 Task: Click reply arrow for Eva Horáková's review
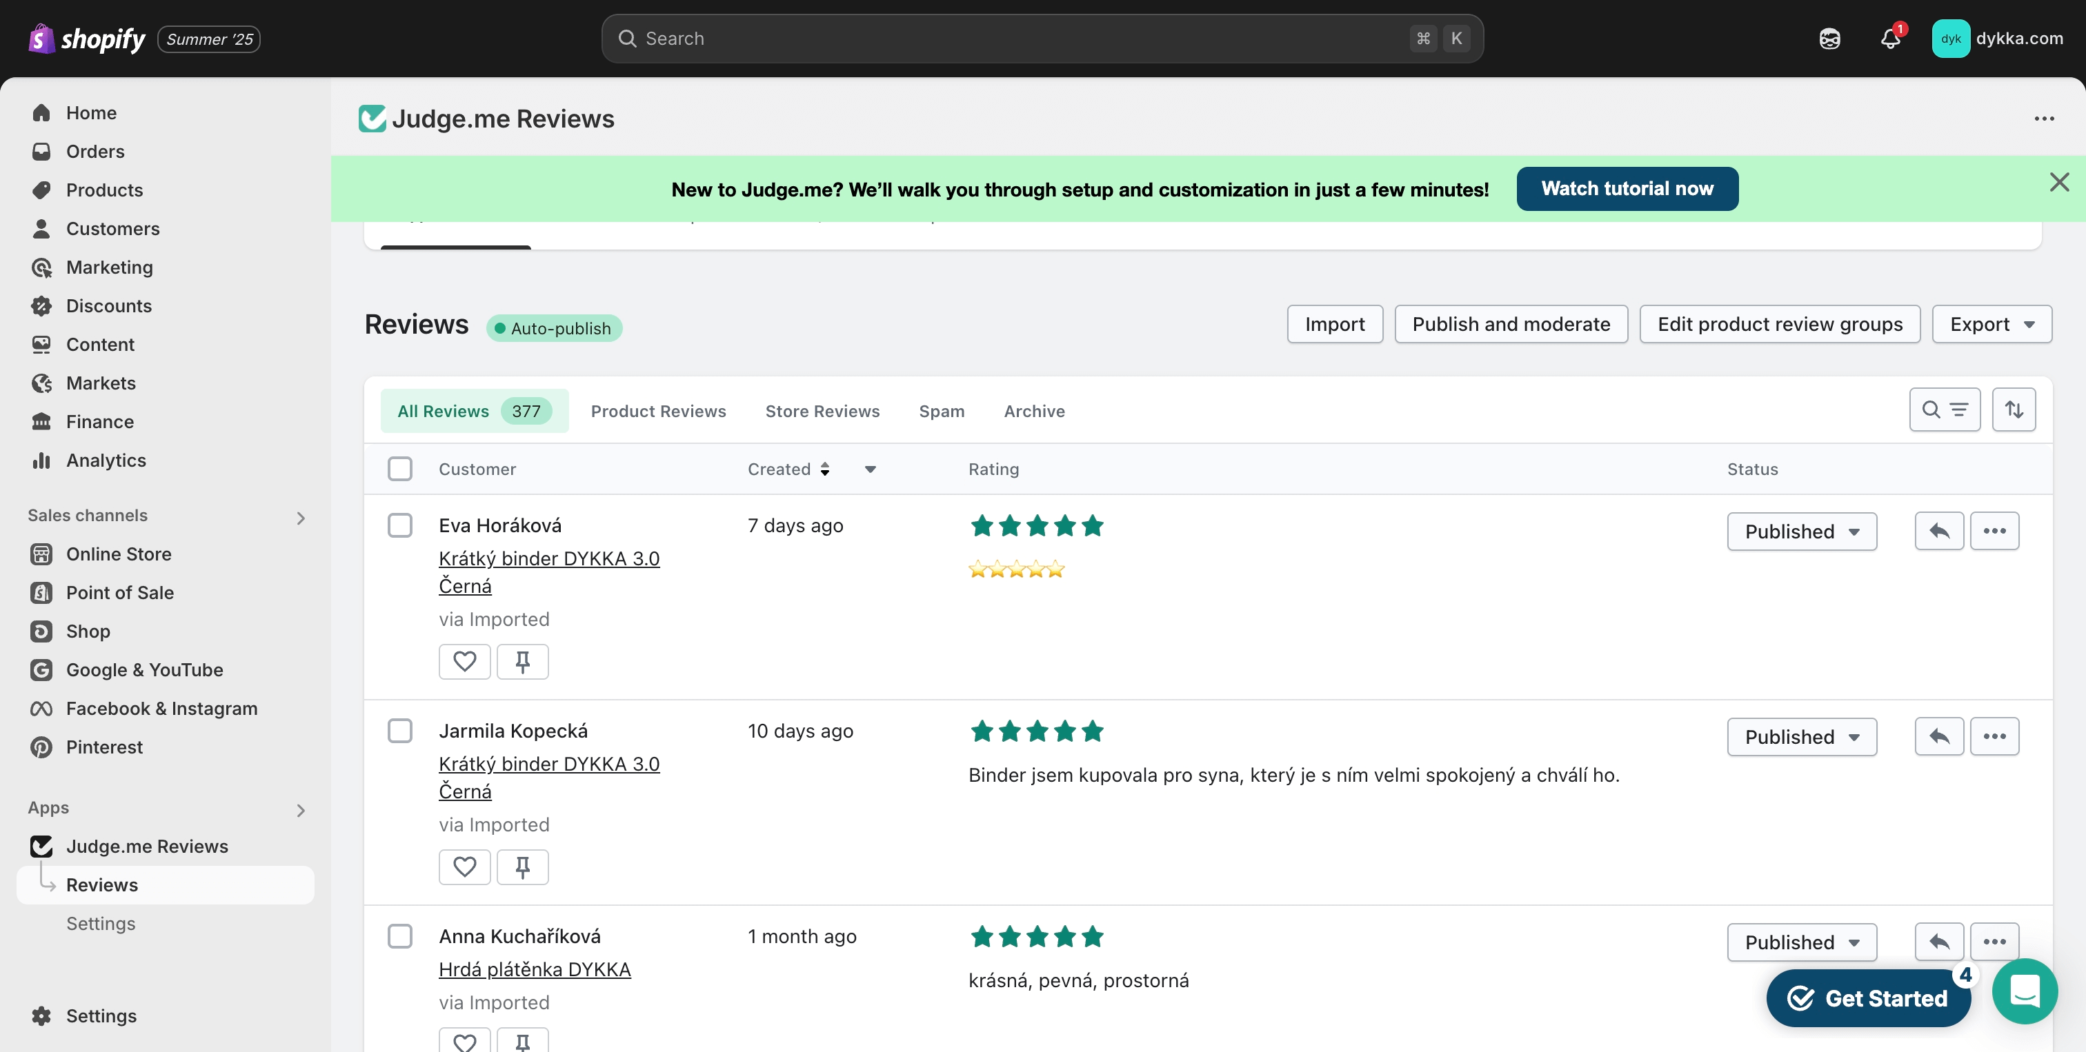pos(1938,531)
